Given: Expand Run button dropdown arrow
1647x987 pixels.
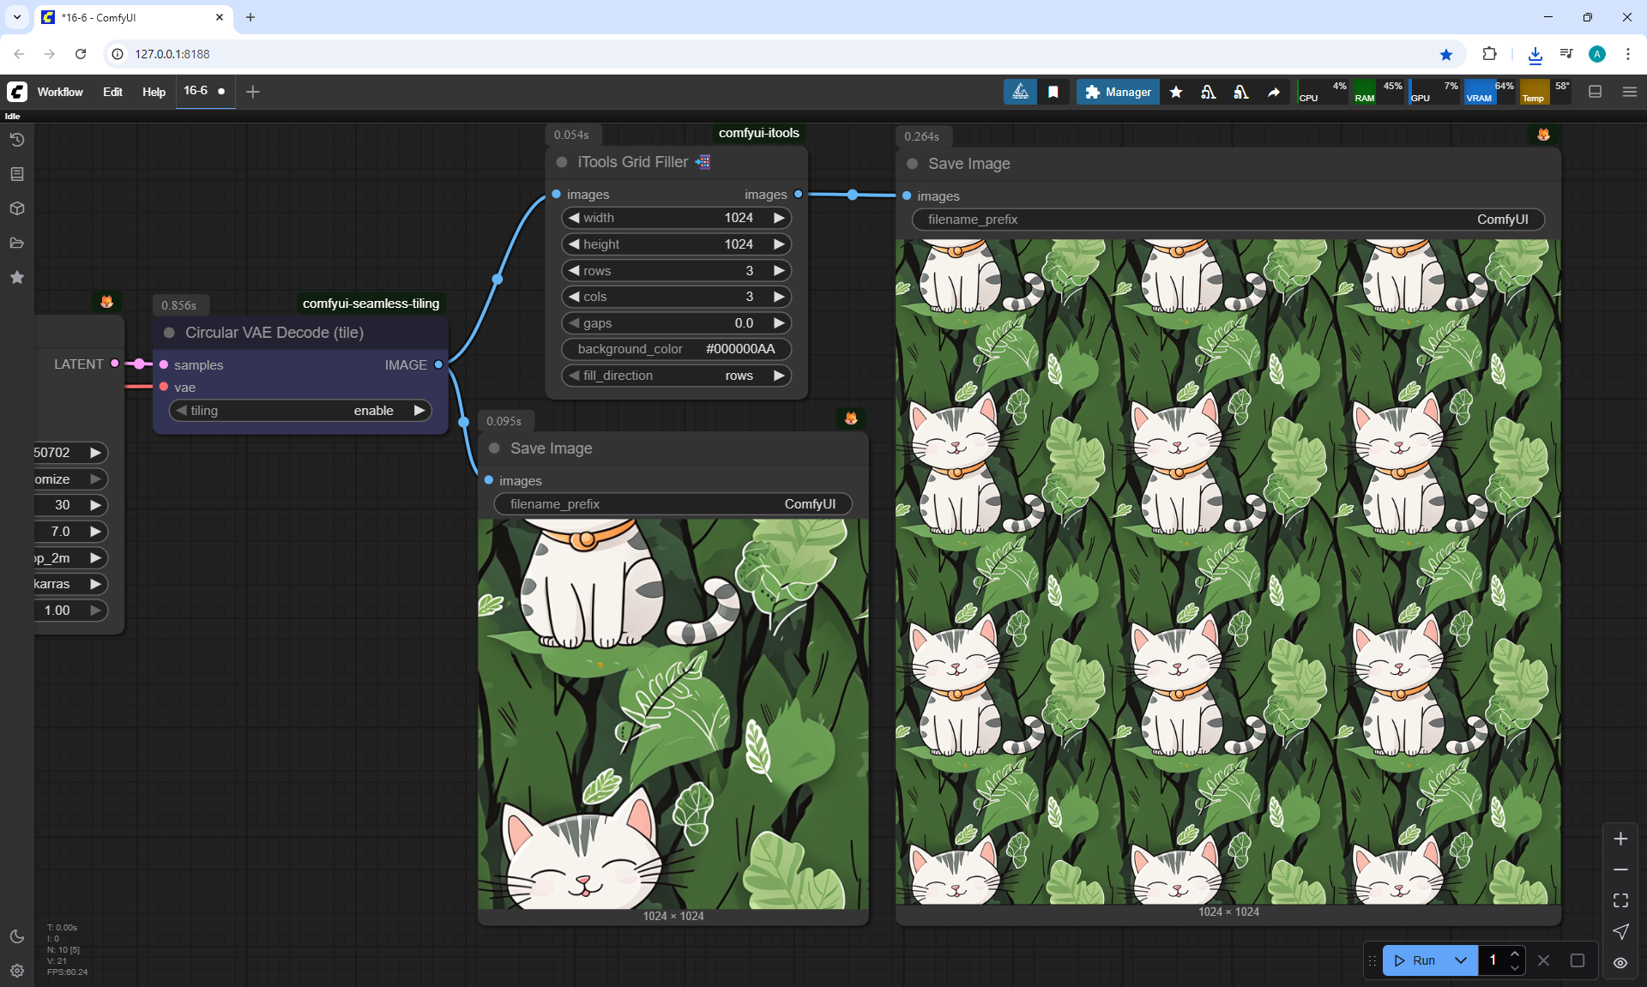Looking at the screenshot, I should [1461, 960].
